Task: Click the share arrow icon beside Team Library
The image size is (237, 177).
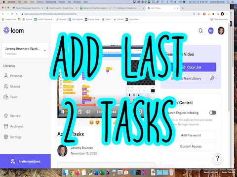Action: (212, 78)
